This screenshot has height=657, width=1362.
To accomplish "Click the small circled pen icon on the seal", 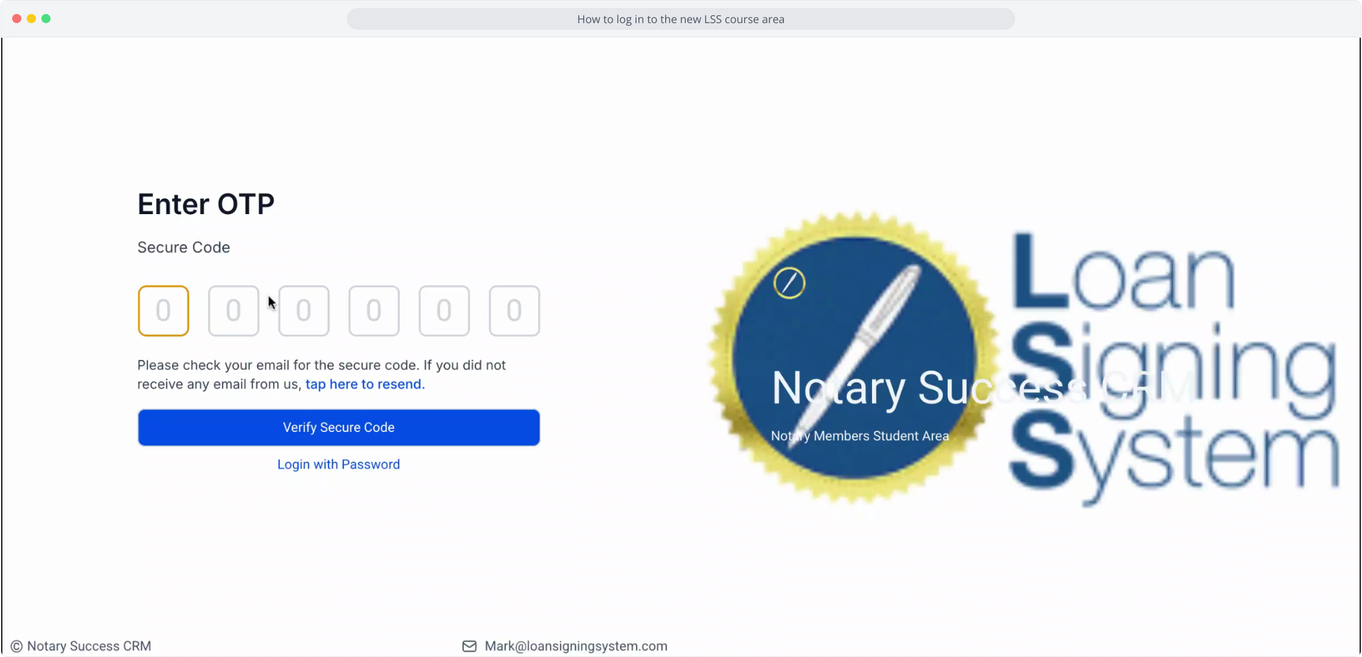I will (x=789, y=283).
